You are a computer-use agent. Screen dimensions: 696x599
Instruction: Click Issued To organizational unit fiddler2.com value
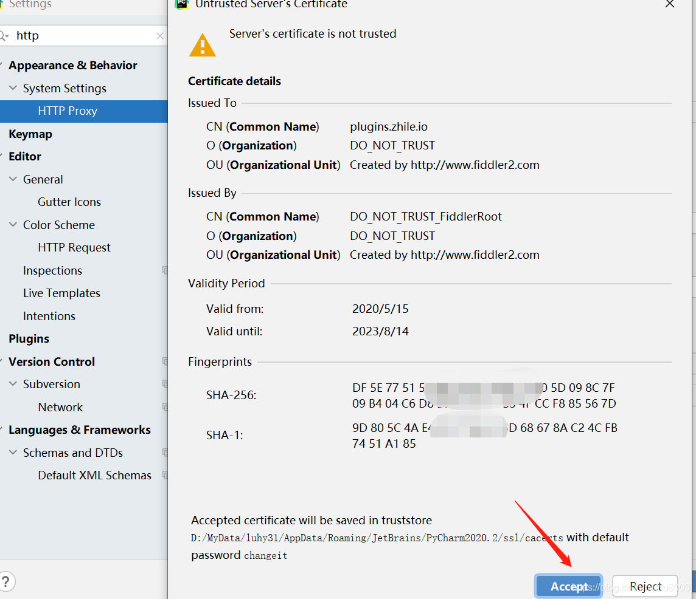[444, 165]
